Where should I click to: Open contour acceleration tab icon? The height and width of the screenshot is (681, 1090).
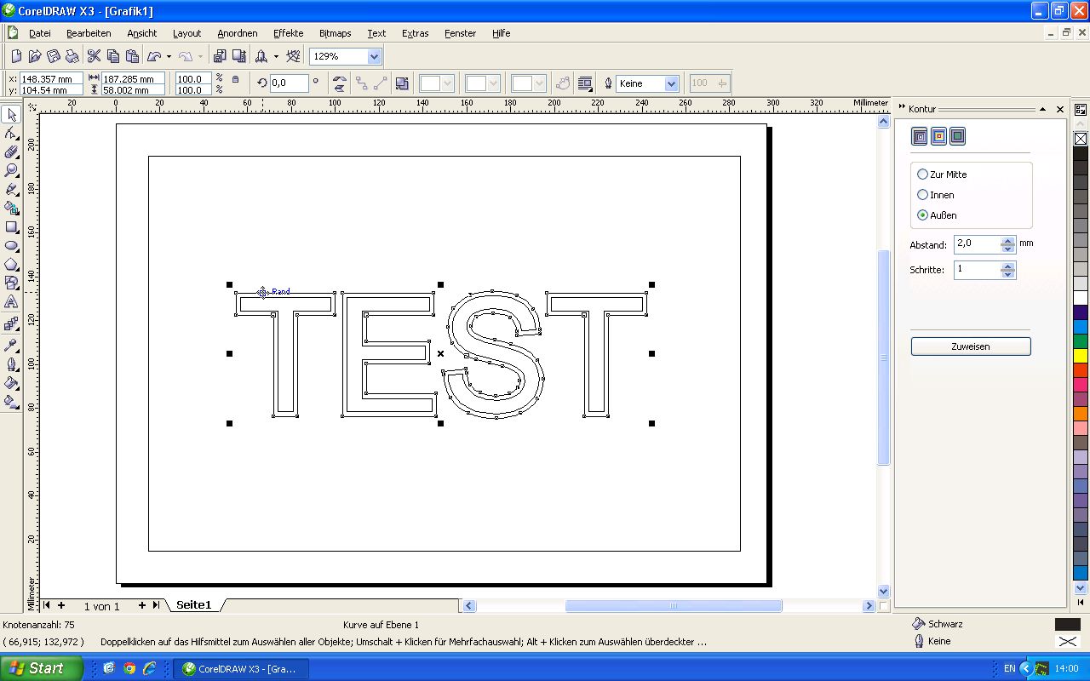pos(957,136)
